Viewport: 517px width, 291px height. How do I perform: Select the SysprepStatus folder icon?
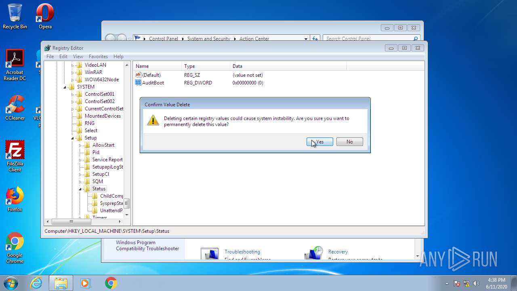pos(95,203)
